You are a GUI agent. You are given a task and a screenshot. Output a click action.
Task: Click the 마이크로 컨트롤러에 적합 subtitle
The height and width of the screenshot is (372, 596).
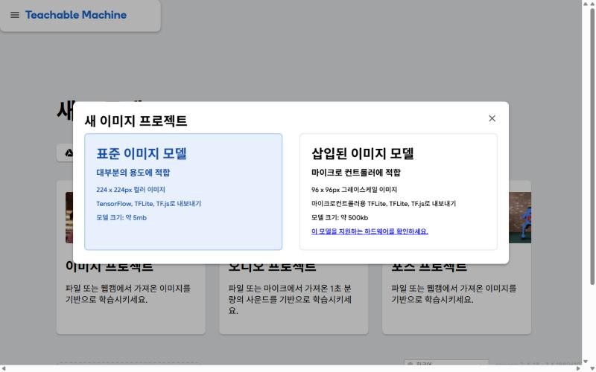coord(356,173)
